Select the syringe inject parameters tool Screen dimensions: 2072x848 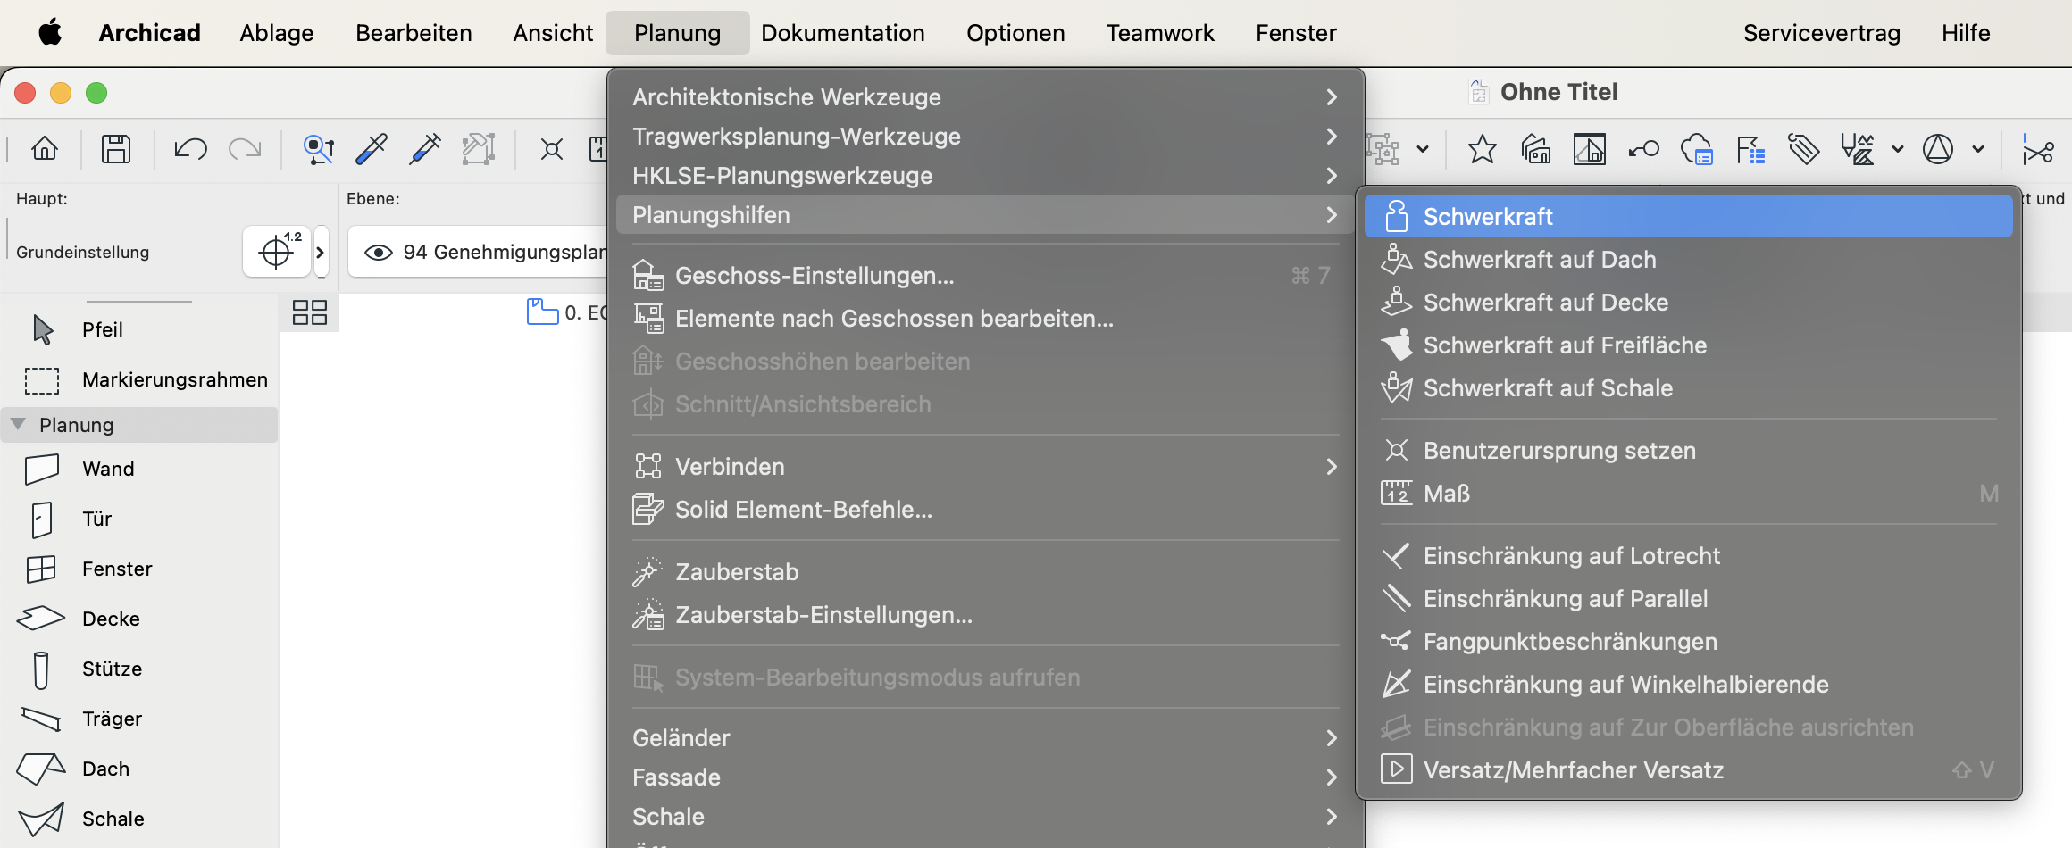coord(425,149)
